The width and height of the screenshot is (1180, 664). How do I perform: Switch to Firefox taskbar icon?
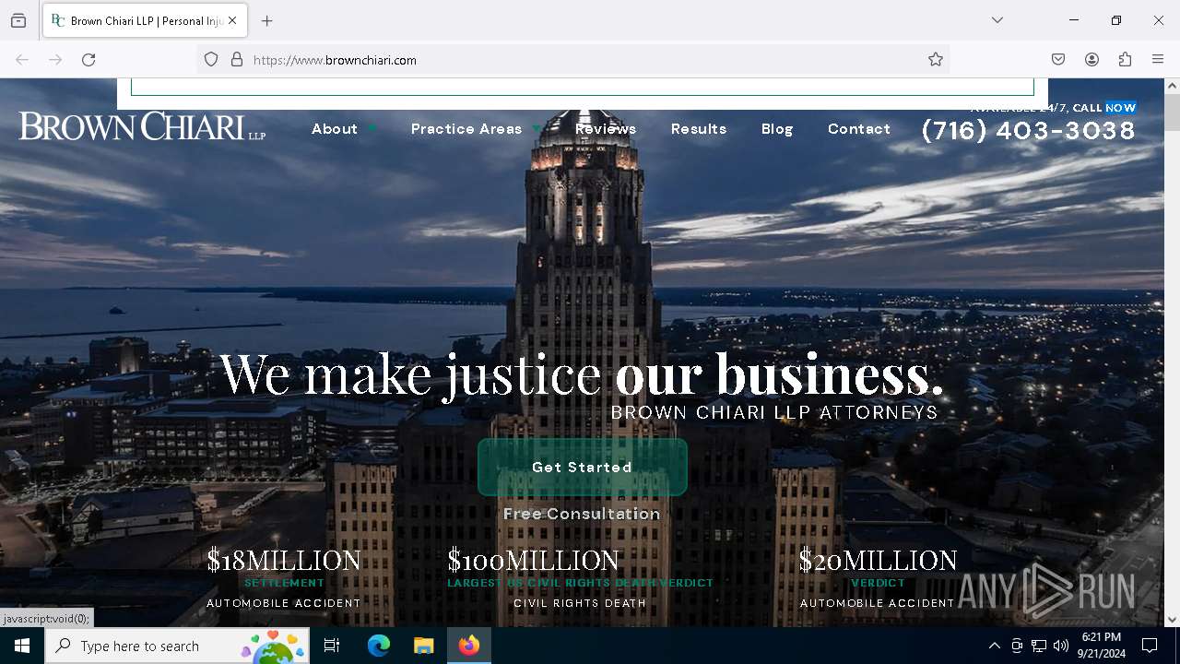469,646
